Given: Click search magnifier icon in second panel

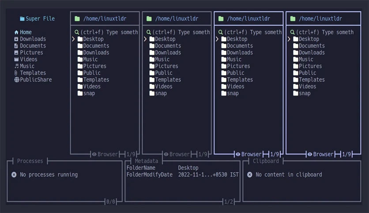Looking at the screenshot, I should 148,32.
